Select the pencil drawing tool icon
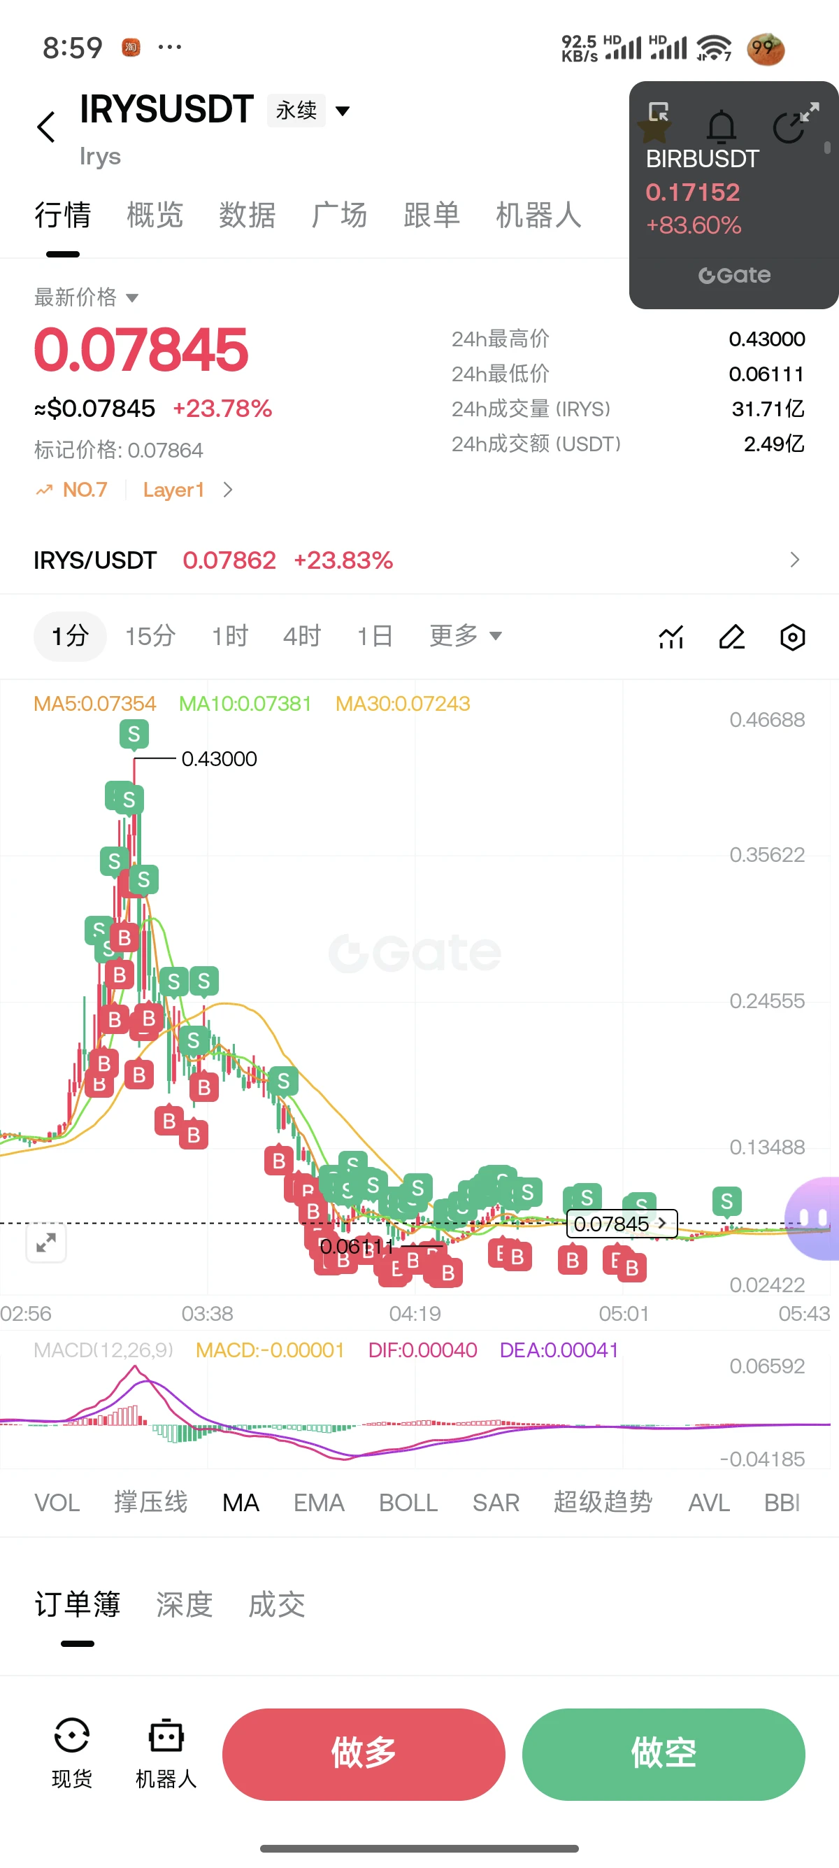 point(732,637)
